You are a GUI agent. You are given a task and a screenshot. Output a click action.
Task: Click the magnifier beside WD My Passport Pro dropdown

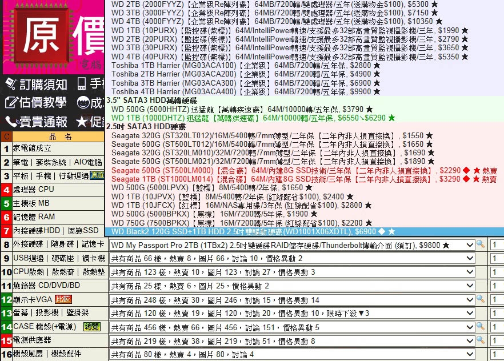pyautogui.click(x=481, y=244)
